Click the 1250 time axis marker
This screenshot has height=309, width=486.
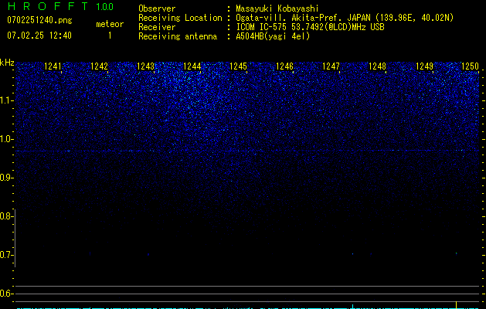(x=470, y=66)
